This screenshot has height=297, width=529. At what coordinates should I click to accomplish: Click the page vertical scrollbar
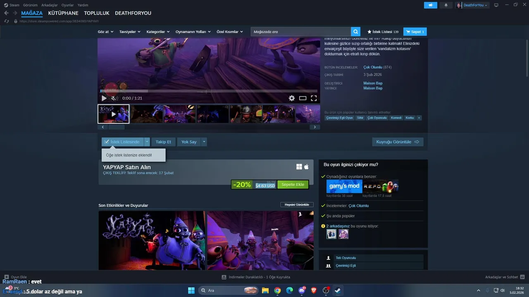point(527,58)
